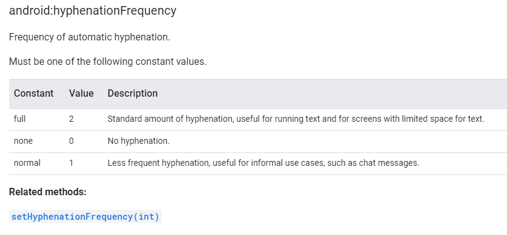The image size is (507, 235).
Task: Select the 'full' constant cell
Action: pos(20,119)
